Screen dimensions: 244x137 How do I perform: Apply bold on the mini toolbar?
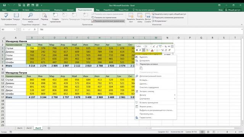click(137, 50)
